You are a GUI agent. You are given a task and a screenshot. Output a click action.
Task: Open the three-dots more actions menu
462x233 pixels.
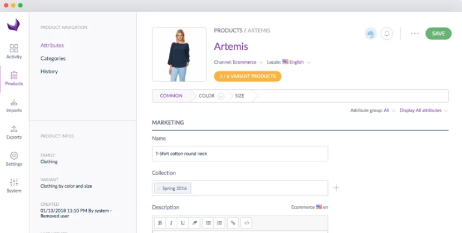click(414, 34)
